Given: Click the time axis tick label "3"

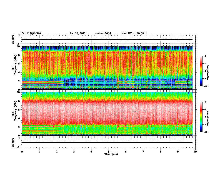Looking at the screenshot, I should tap(74, 152).
